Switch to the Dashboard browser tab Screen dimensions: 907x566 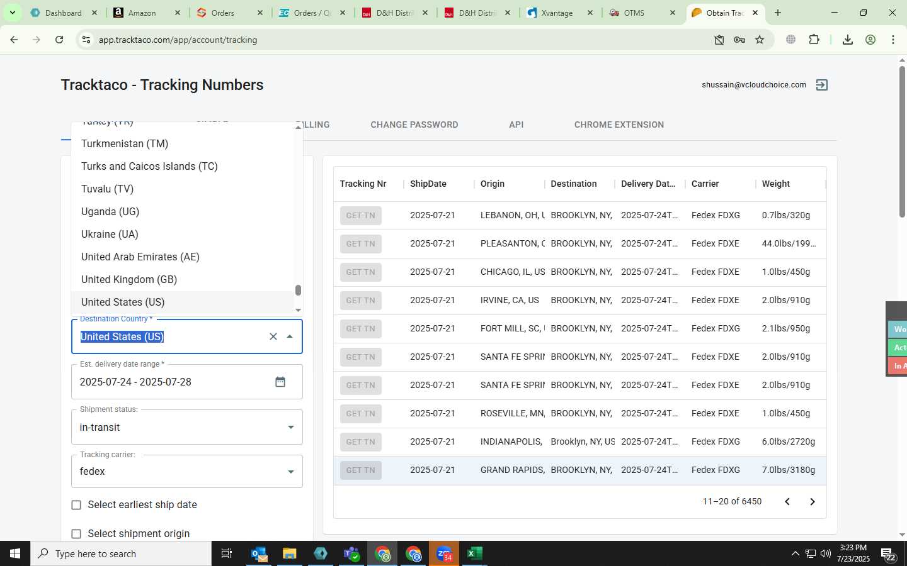click(63, 13)
